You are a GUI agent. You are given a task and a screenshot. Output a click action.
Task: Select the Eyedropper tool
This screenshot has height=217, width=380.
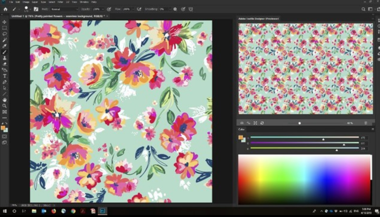(5, 46)
